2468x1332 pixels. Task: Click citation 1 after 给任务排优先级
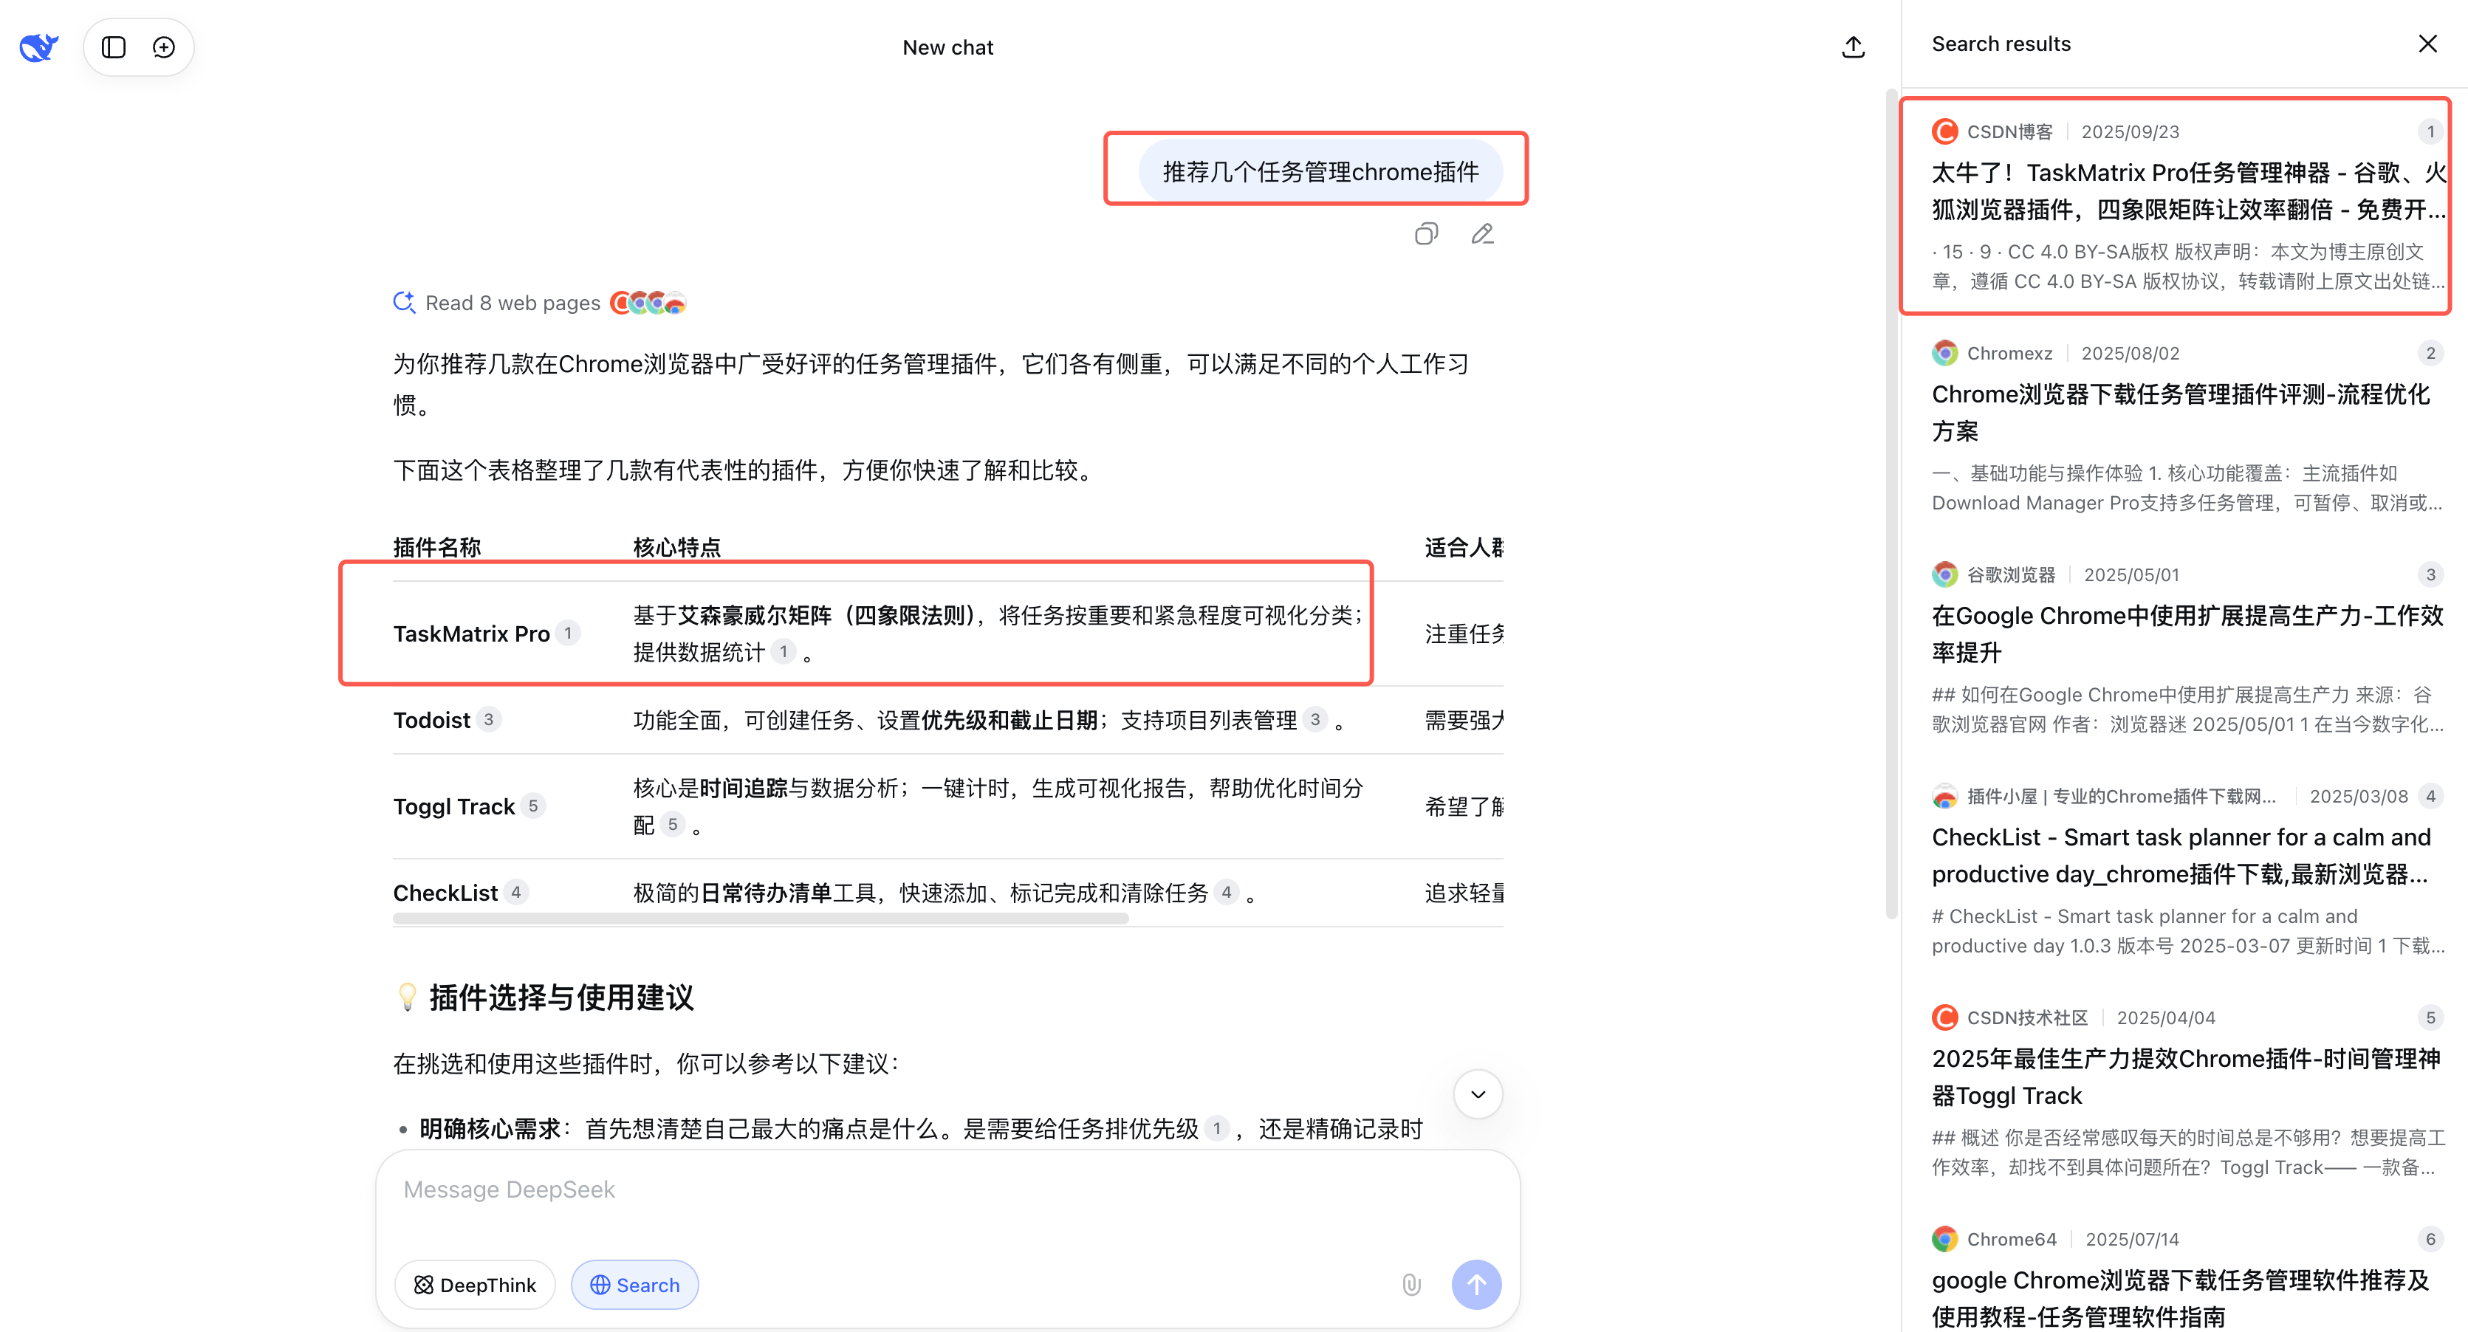click(x=1217, y=1128)
